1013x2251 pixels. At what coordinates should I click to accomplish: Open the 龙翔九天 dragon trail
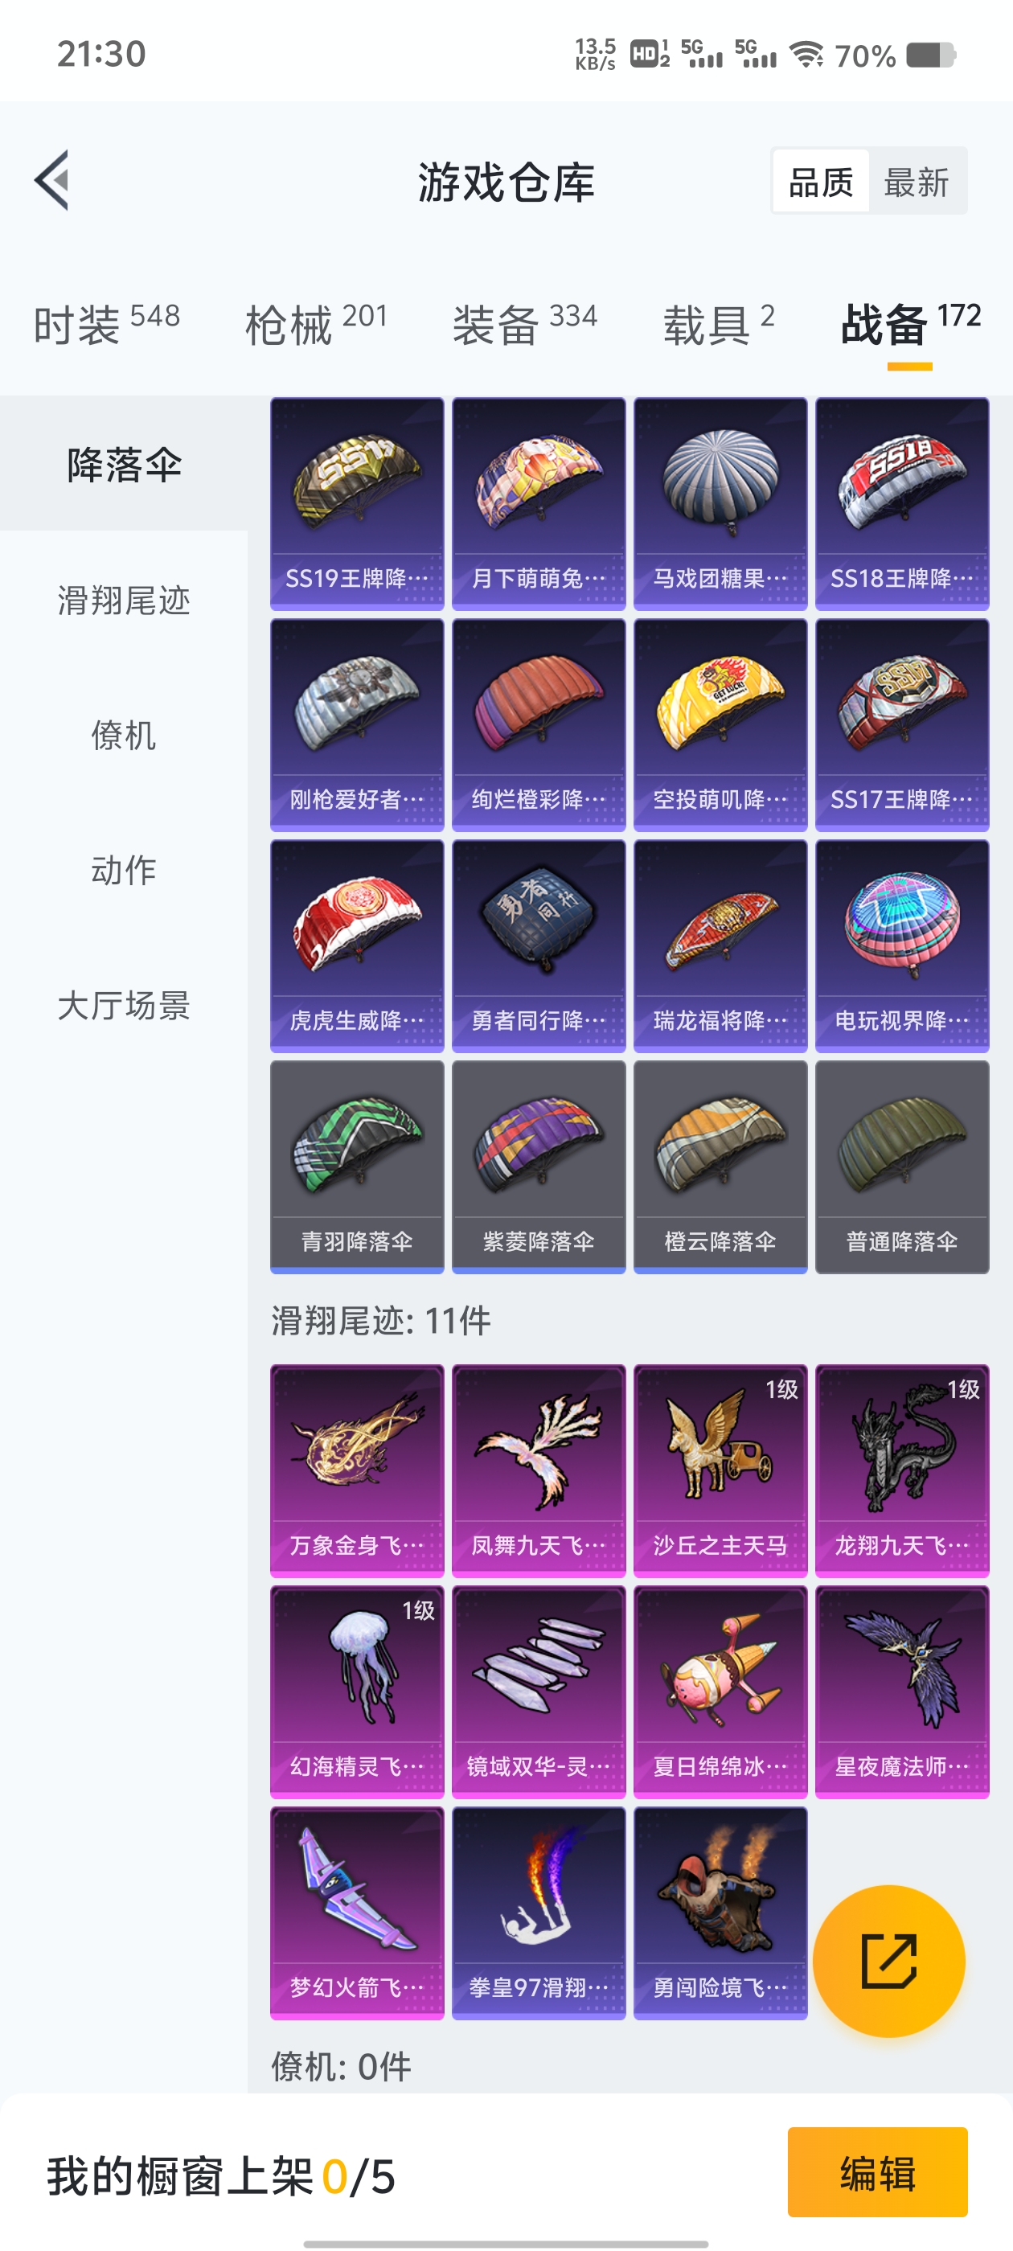(902, 1470)
